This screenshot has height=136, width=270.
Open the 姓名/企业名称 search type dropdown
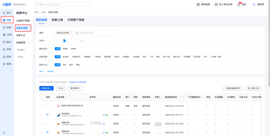[x=64, y=33]
